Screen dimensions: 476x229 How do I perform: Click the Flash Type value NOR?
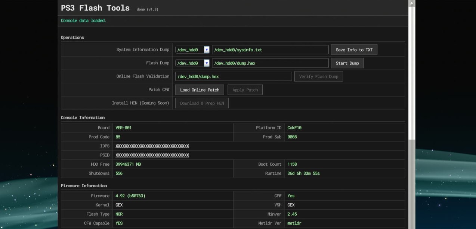pyautogui.click(x=119, y=214)
